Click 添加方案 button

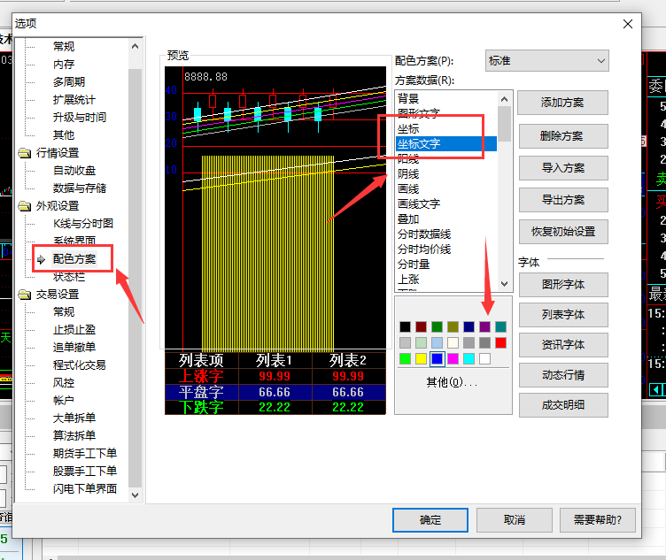[x=562, y=103]
